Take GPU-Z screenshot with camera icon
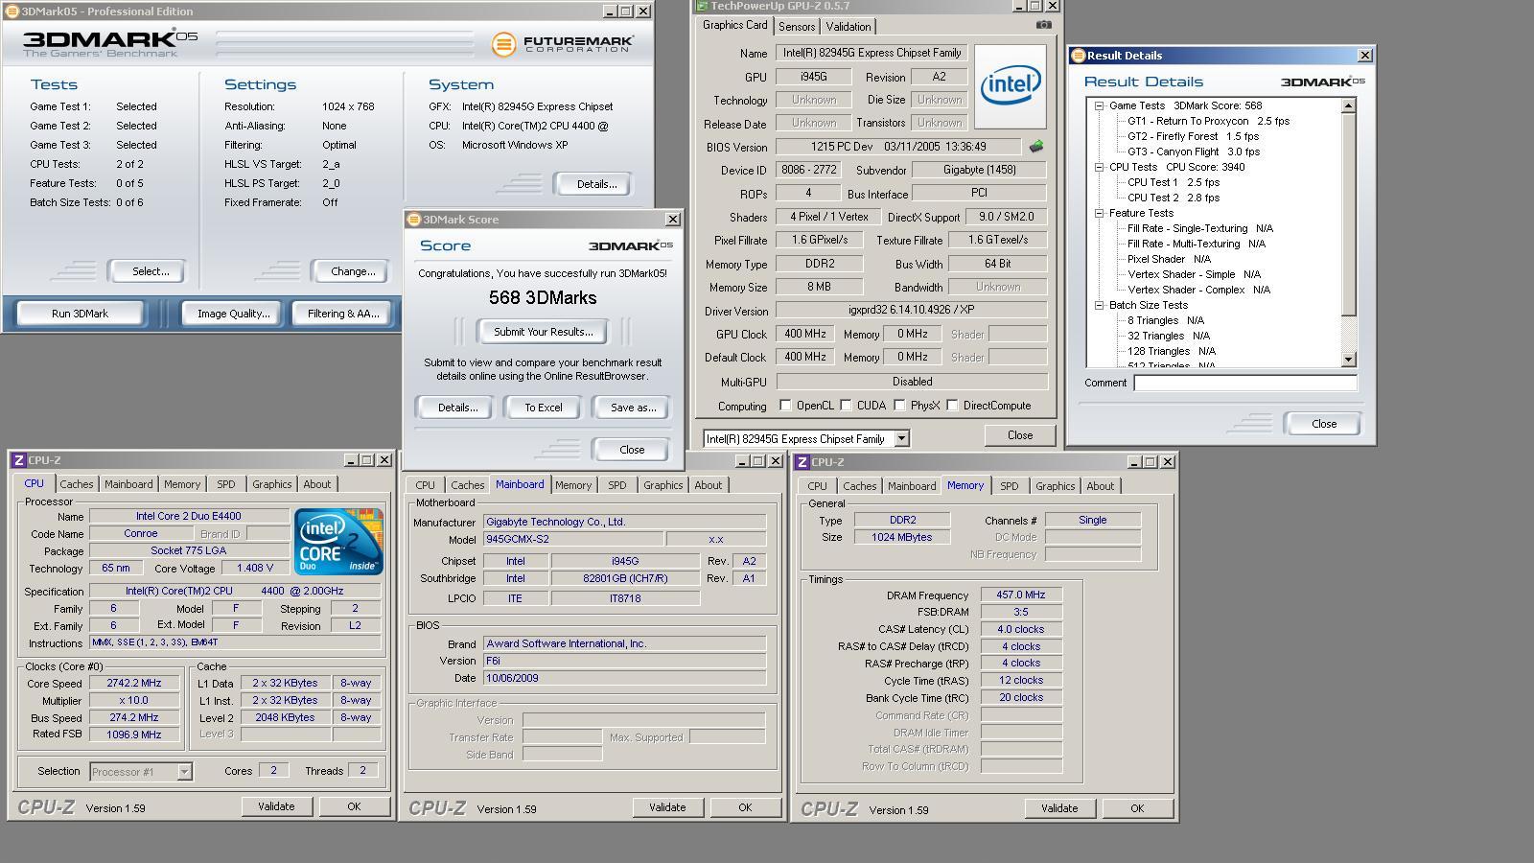 click(x=1043, y=25)
